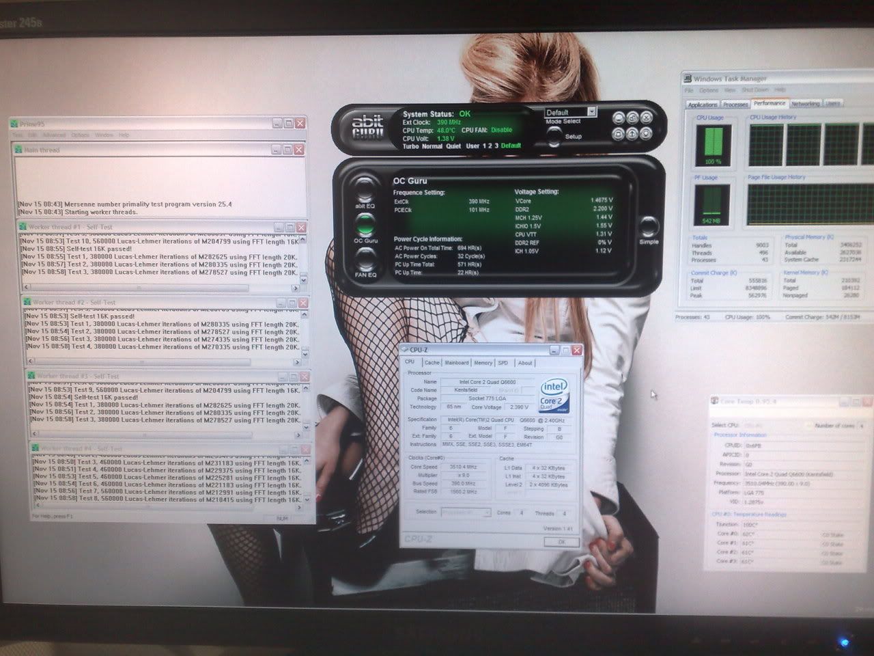
Task: Click OK button in CPU-Z
Action: coord(561,542)
